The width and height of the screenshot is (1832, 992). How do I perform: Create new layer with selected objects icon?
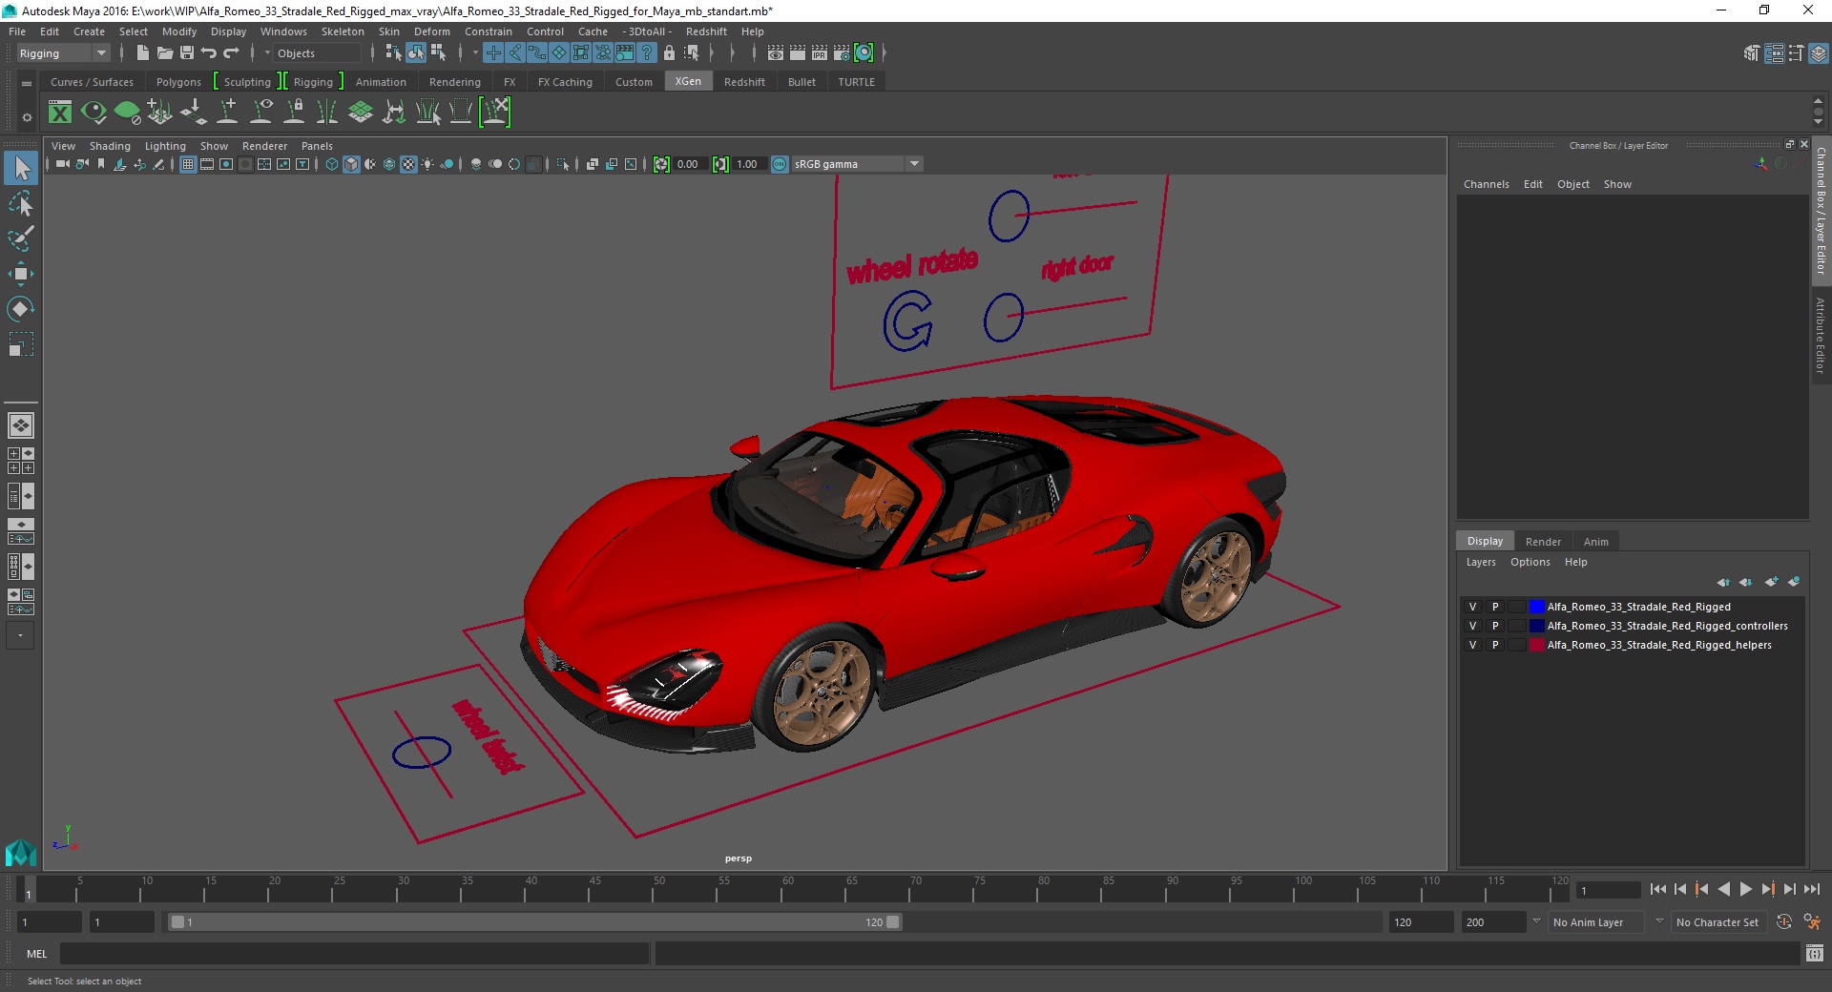point(1794,582)
